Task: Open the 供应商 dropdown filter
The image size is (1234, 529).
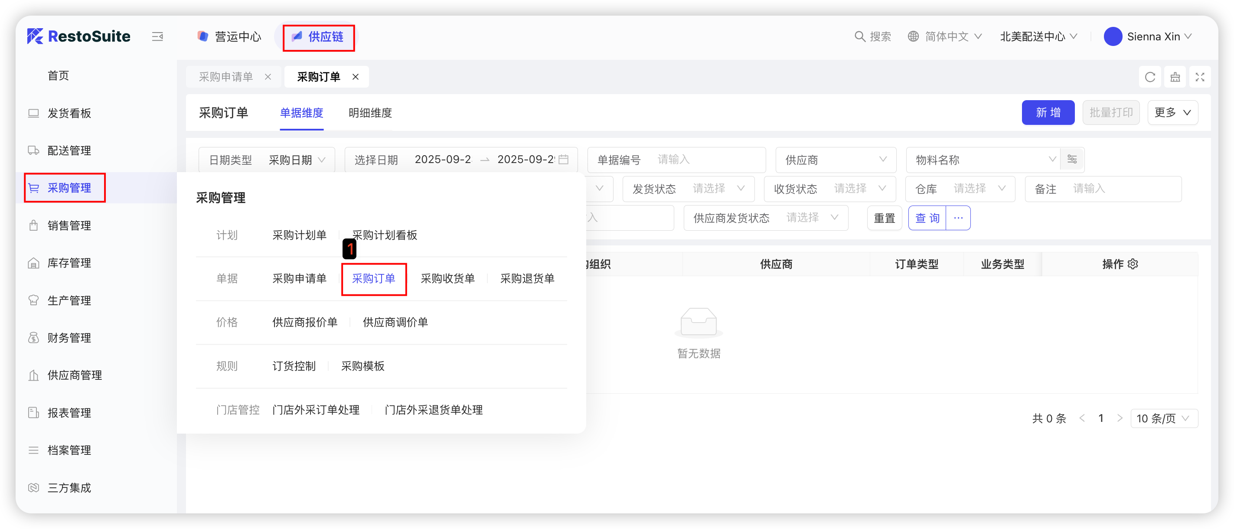Action: click(836, 160)
